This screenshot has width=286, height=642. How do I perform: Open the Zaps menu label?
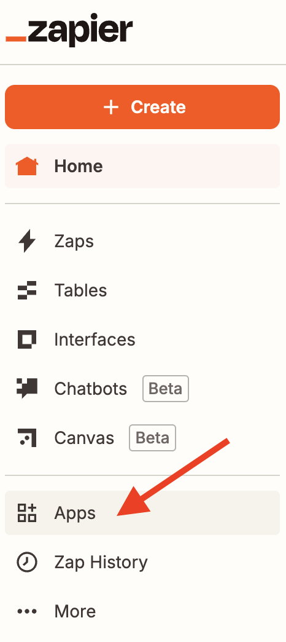point(74,242)
